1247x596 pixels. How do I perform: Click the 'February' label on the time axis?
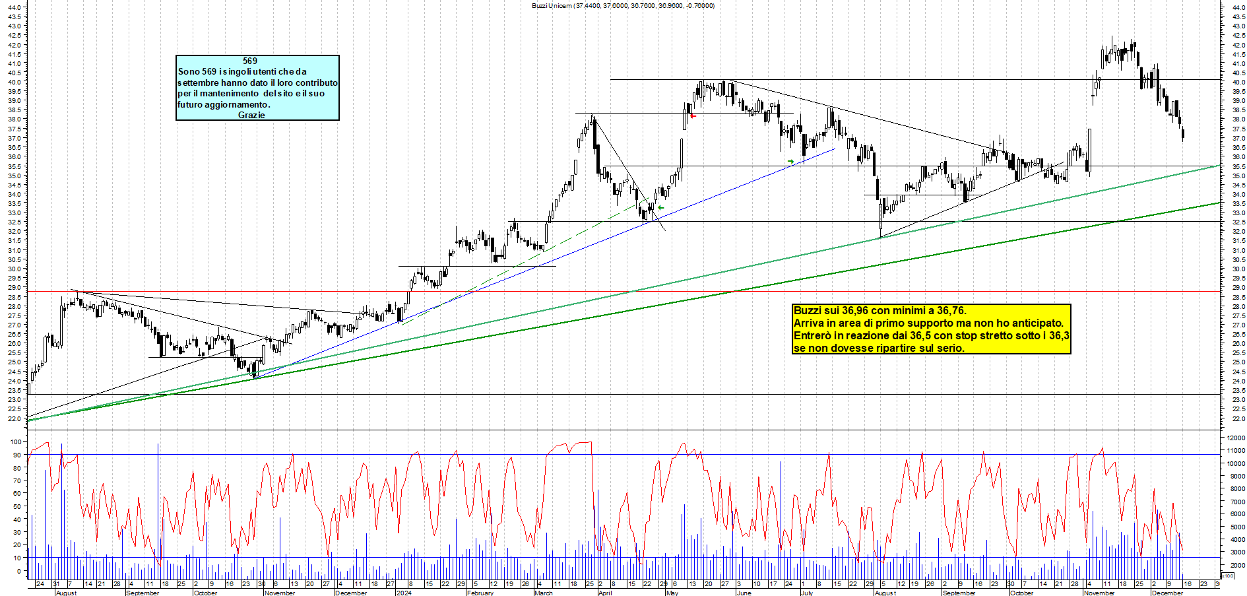pos(480,593)
